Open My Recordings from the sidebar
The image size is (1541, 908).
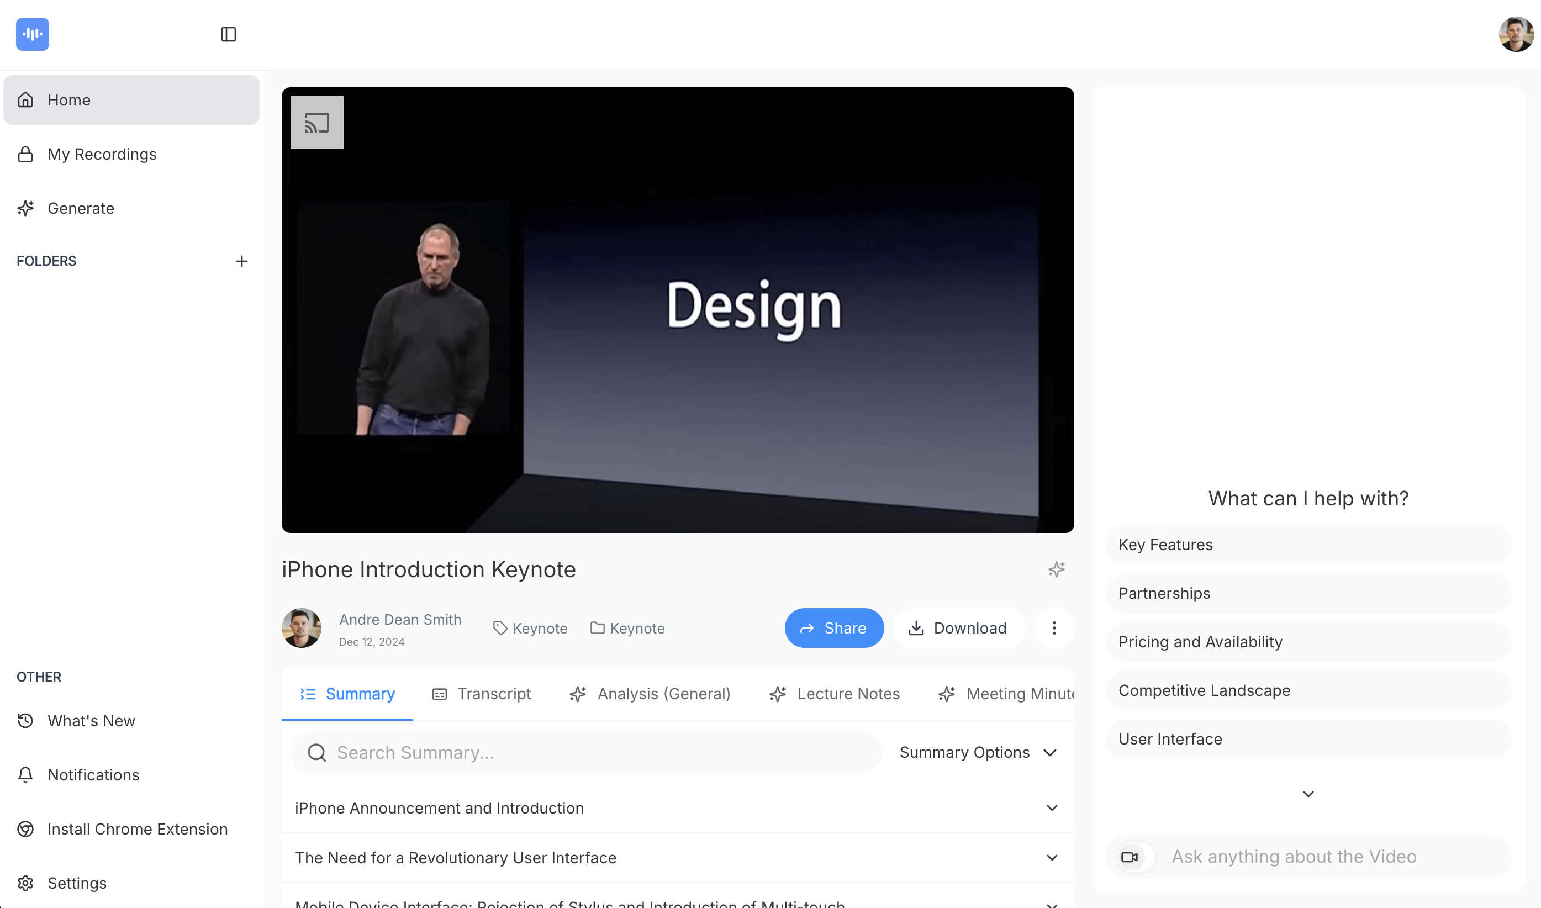pos(102,154)
